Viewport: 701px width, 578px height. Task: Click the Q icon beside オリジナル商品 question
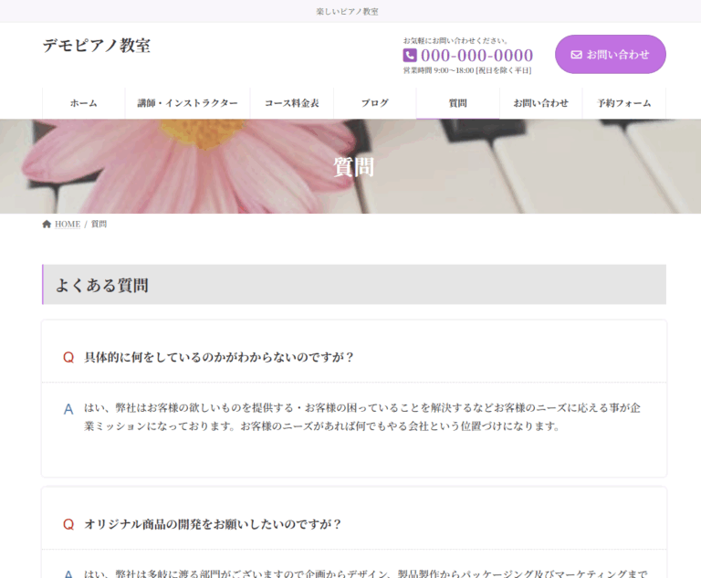[x=68, y=524]
